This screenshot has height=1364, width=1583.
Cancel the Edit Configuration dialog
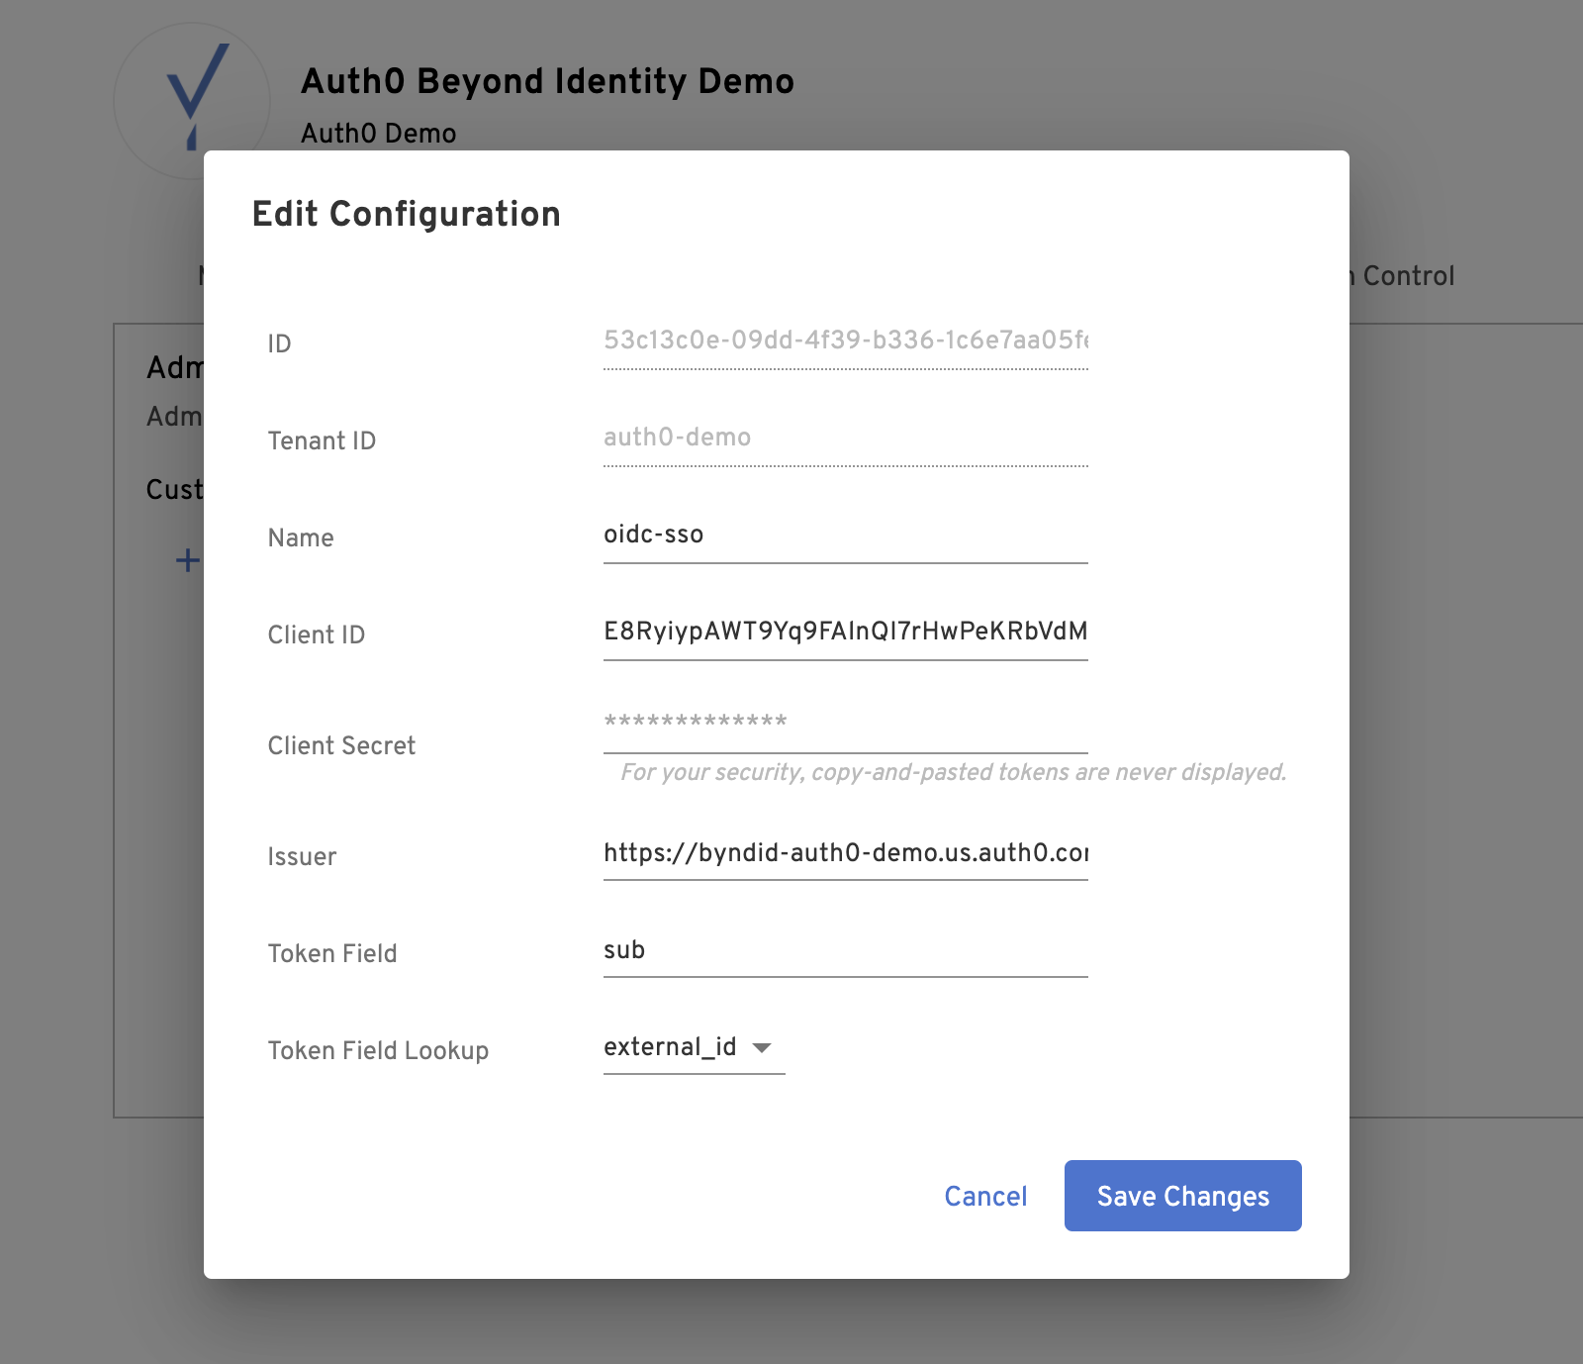click(x=985, y=1196)
